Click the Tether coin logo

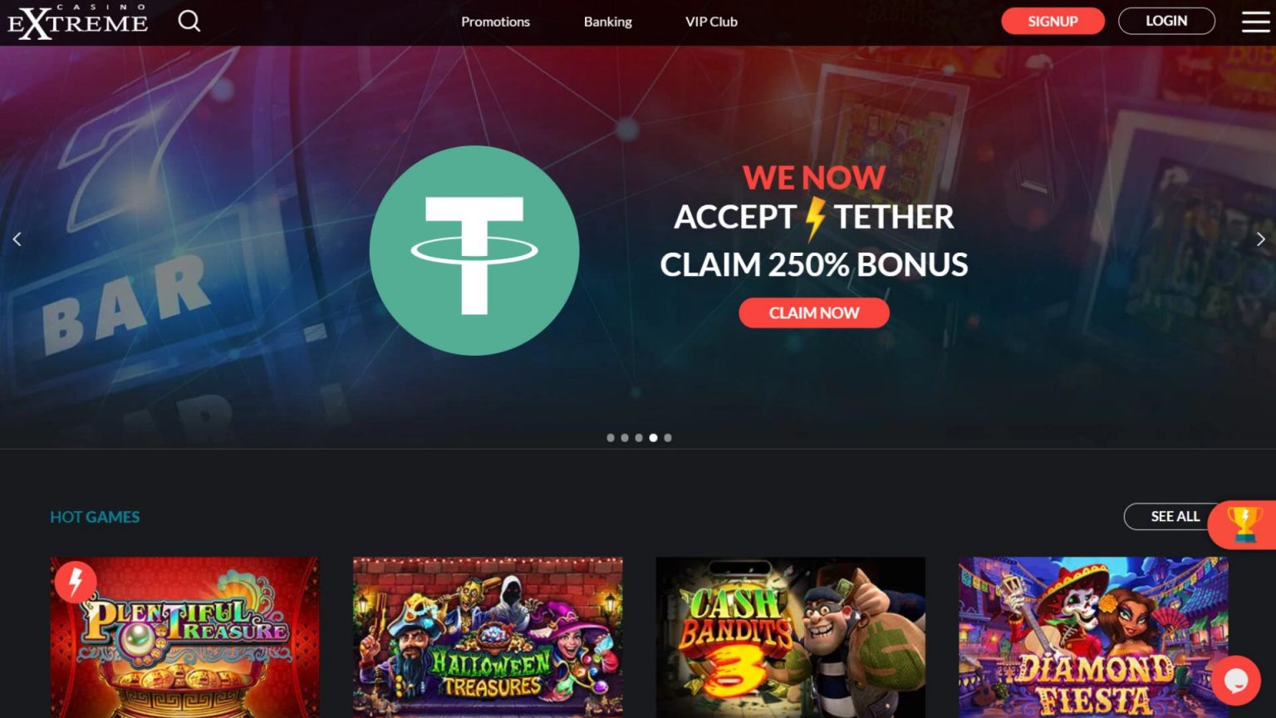(474, 250)
